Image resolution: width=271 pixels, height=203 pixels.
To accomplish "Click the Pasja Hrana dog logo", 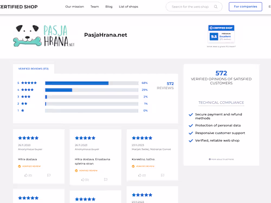I will point(44,36).
